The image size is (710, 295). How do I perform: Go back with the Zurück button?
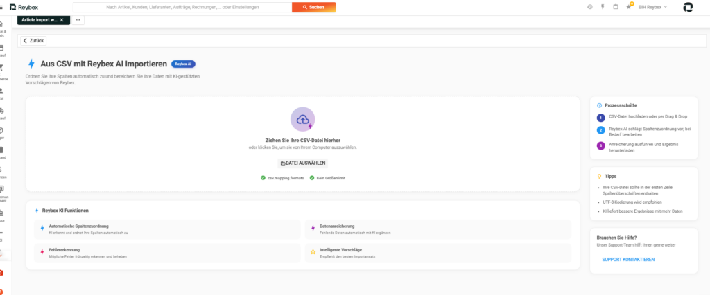pos(33,41)
